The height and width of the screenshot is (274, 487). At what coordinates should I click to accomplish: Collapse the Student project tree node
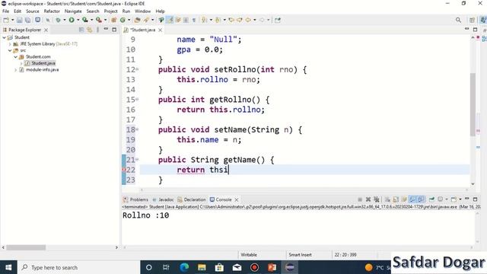[4, 37]
